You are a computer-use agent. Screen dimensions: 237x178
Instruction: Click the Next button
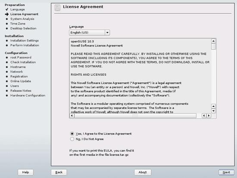coord(226,172)
